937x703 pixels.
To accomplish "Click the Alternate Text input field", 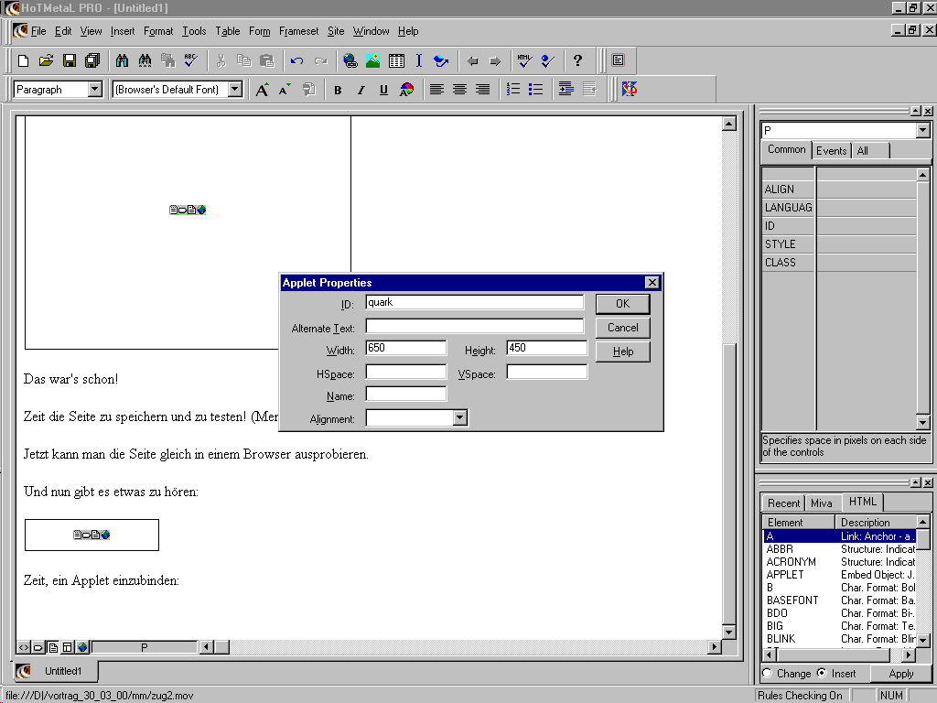I will 474,326.
